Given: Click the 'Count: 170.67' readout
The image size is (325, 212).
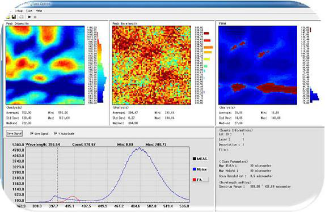Looking at the screenshot, I should point(84,144).
